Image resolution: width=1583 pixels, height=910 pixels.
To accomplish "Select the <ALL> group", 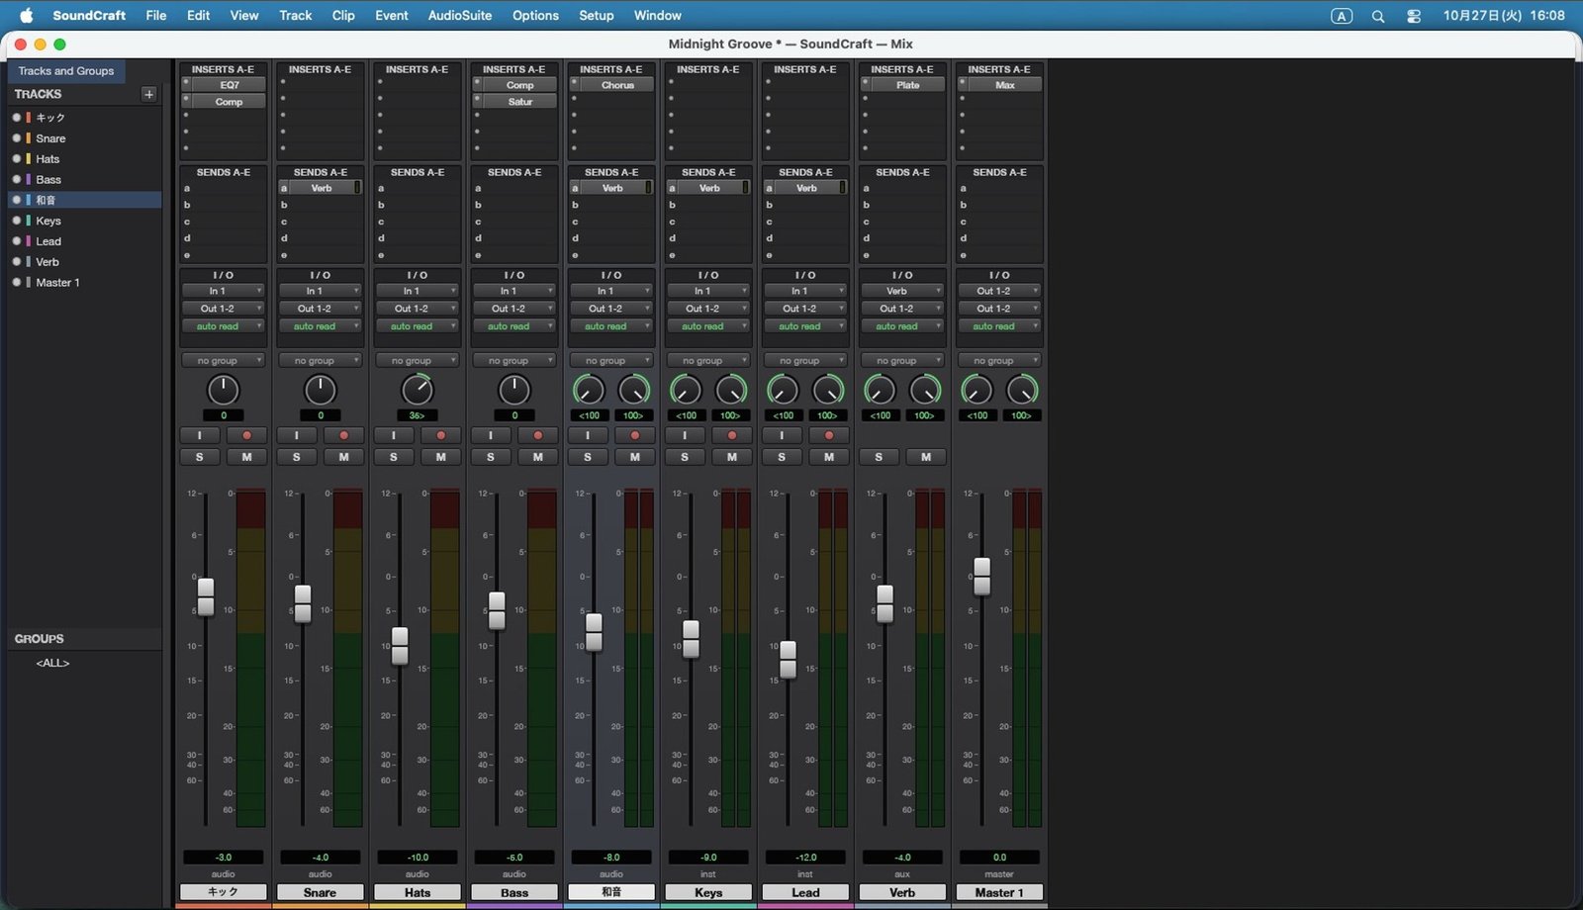I will pyautogui.click(x=52, y=663).
